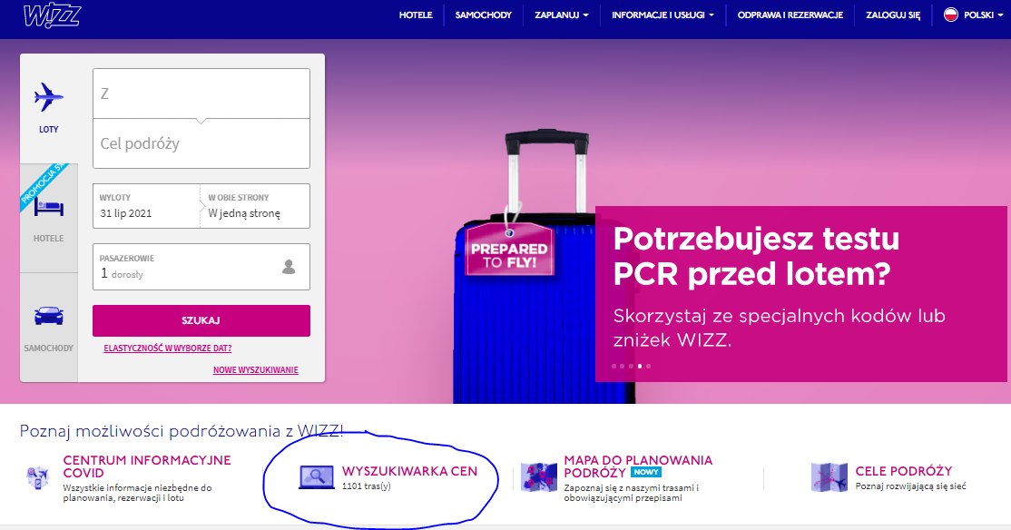1011x530 pixels.
Task: Open the Samochody car icon tab
Action: [x=48, y=316]
